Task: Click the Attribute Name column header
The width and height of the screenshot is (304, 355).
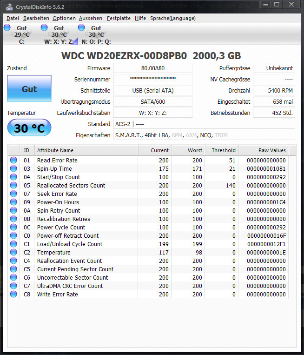Action: pyautogui.click(x=86, y=150)
